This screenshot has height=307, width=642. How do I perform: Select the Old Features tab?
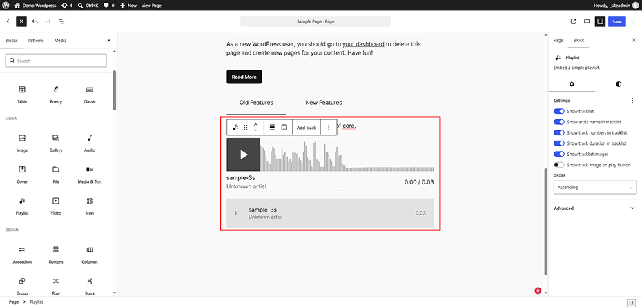click(x=256, y=103)
